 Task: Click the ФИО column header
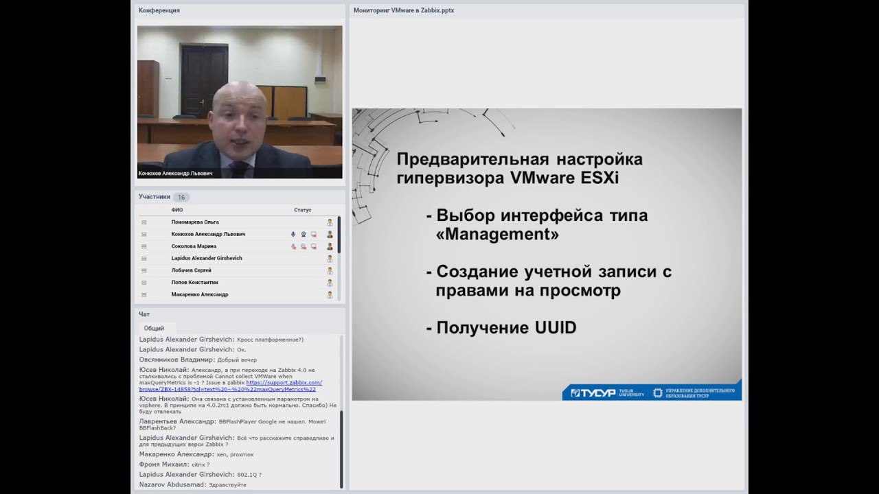(x=177, y=210)
